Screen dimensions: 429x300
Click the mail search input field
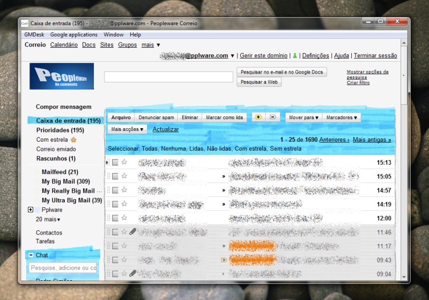(x=168, y=77)
